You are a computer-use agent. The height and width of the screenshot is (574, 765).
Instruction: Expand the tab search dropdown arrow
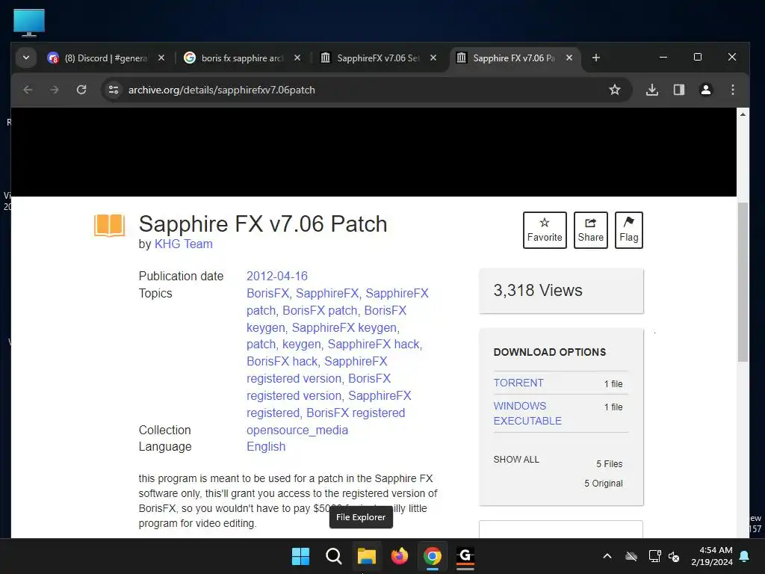coord(26,58)
